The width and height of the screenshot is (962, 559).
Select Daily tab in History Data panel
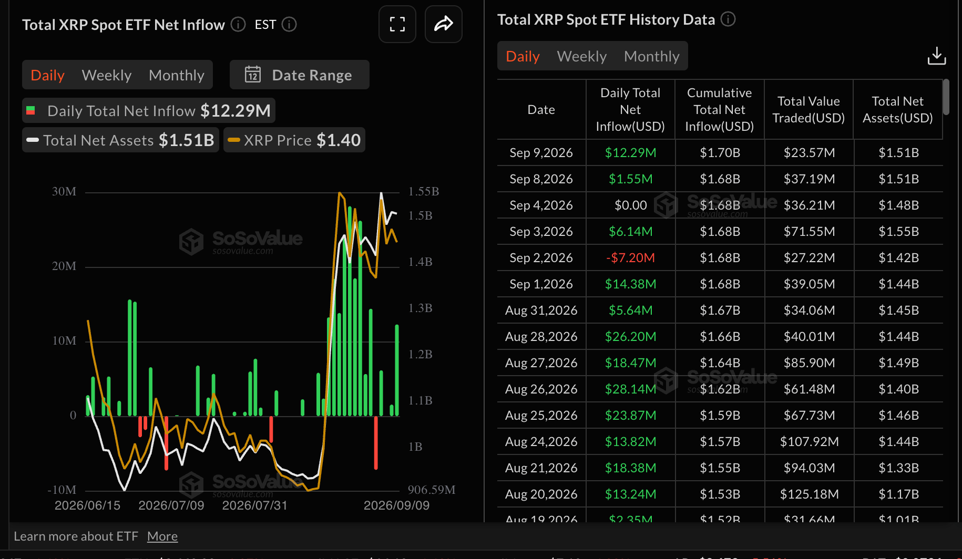(x=523, y=56)
